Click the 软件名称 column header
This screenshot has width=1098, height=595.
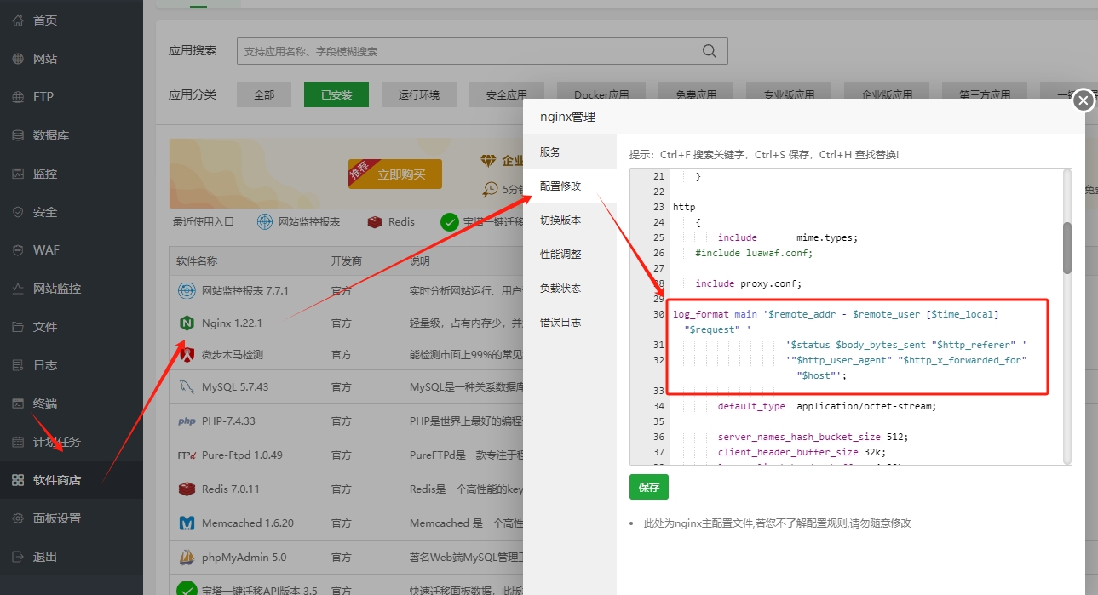coord(197,261)
